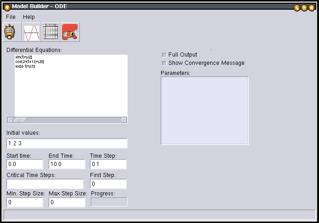Click the data table grid icon
The image size is (319, 223).
pos(51,32)
